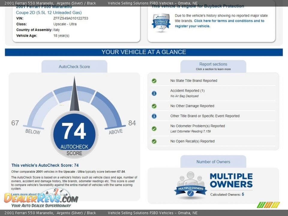The width and height of the screenshot is (288, 216).
Task: Click green check icon beside No Odometer Problem
Action: 154,129
